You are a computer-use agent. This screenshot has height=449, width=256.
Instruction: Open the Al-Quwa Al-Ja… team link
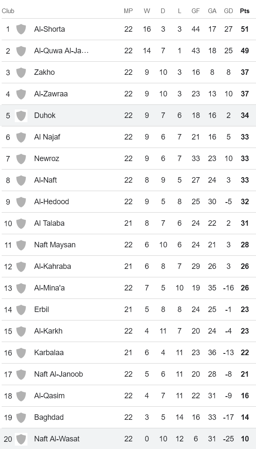click(x=62, y=51)
